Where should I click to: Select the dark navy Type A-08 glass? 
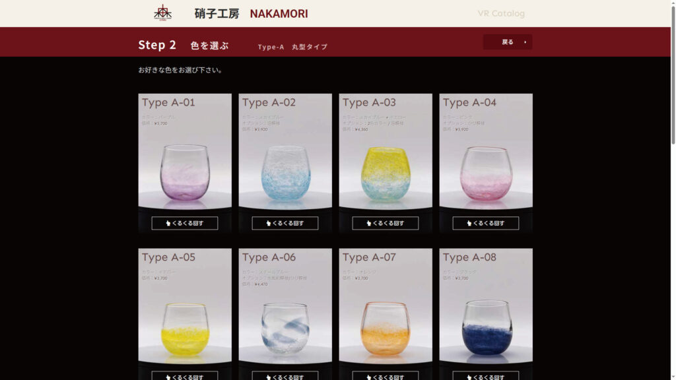point(487,327)
